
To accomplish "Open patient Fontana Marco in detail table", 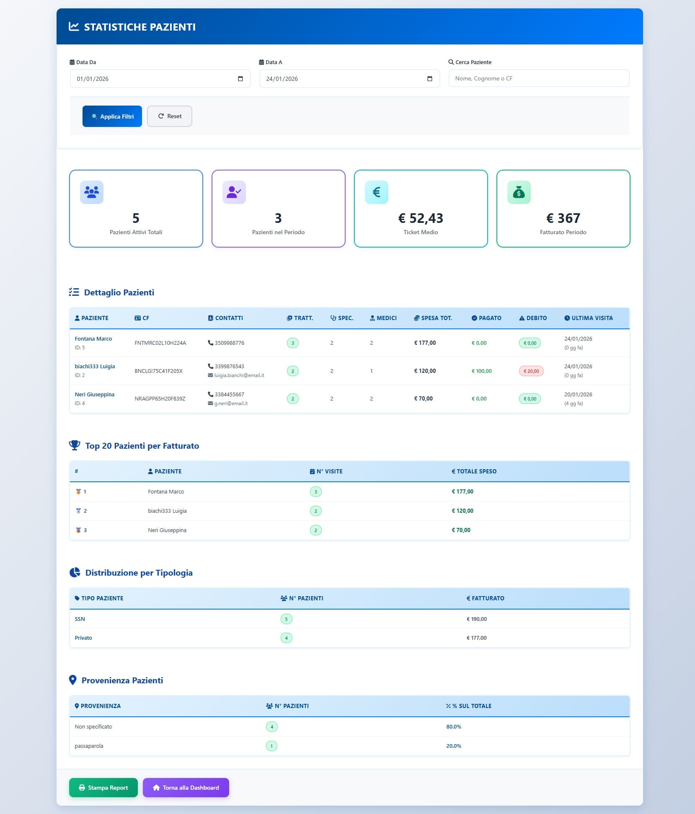I will tap(93, 339).
